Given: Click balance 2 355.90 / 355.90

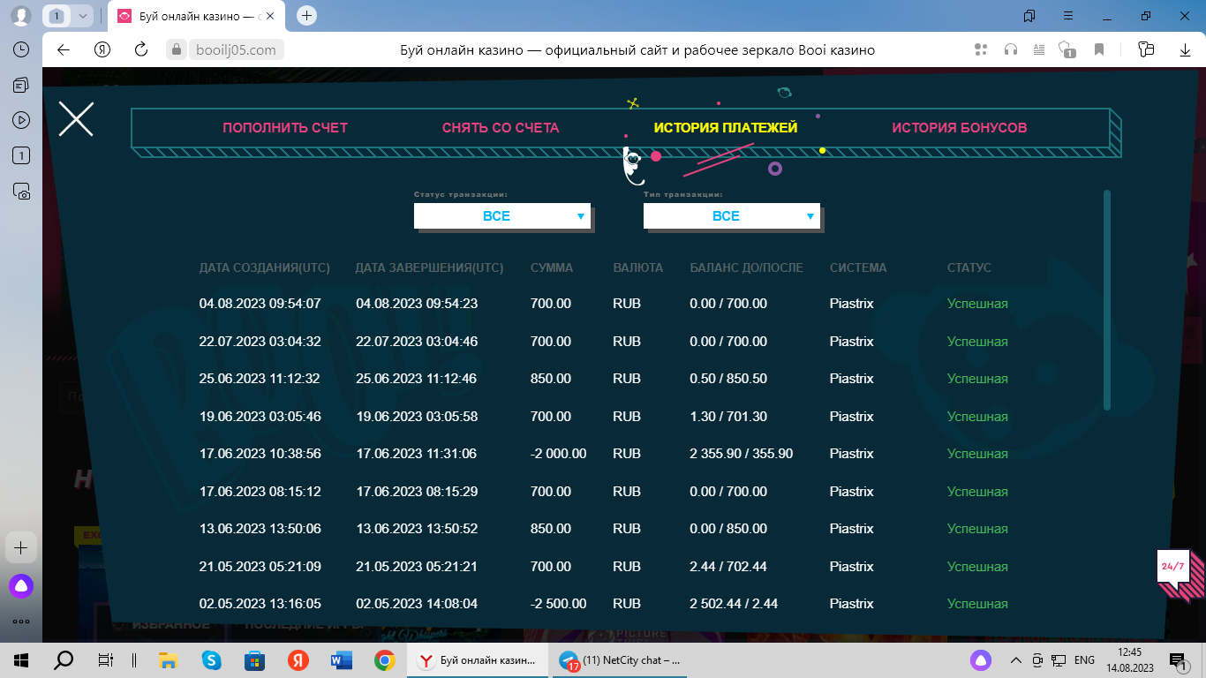Looking at the screenshot, I should [742, 454].
